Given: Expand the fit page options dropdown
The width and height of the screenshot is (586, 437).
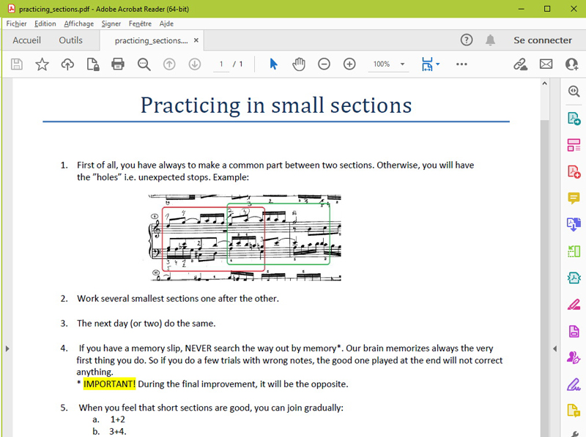Looking at the screenshot, I should [x=437, y=64].
